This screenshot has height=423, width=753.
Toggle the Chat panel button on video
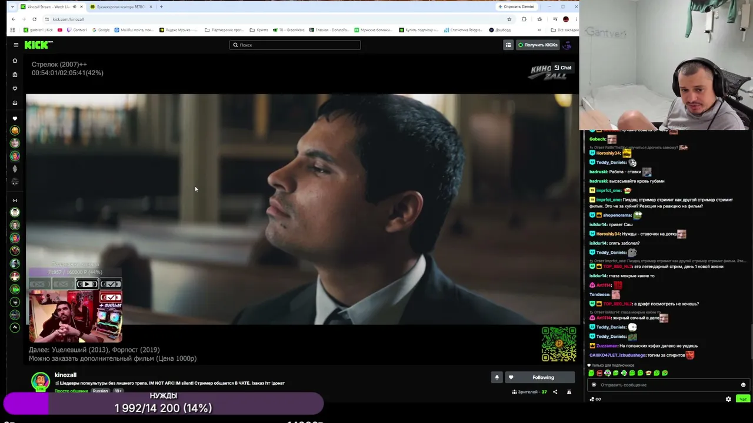(x=563, y=68)
